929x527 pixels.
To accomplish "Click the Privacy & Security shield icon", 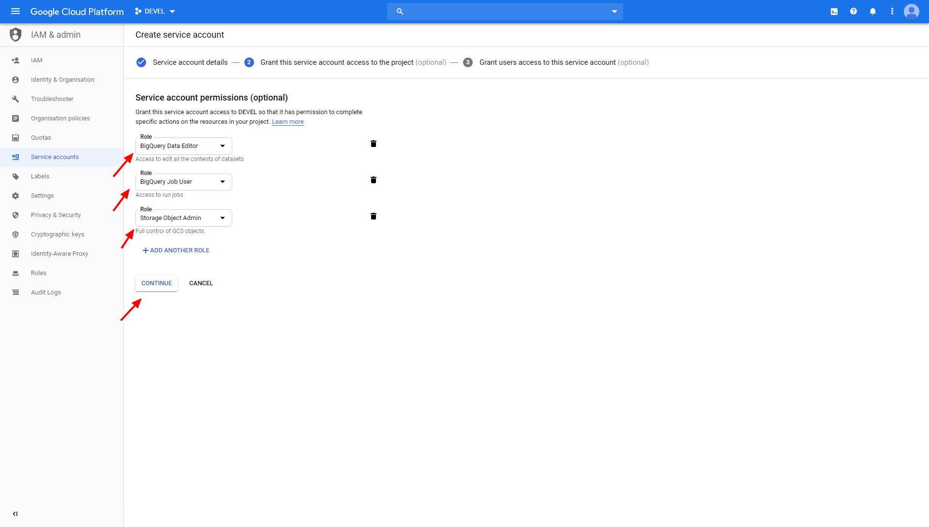I will pos(15,215).
